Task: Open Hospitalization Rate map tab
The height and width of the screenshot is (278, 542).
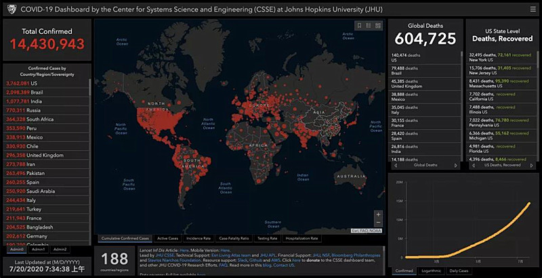Action: coord(301,238)
